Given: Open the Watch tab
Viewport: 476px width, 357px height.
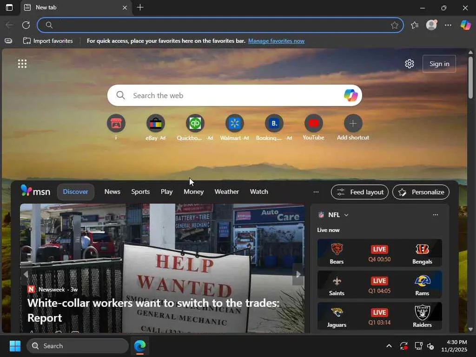Looking at the screenshot, I should (259, 192).
